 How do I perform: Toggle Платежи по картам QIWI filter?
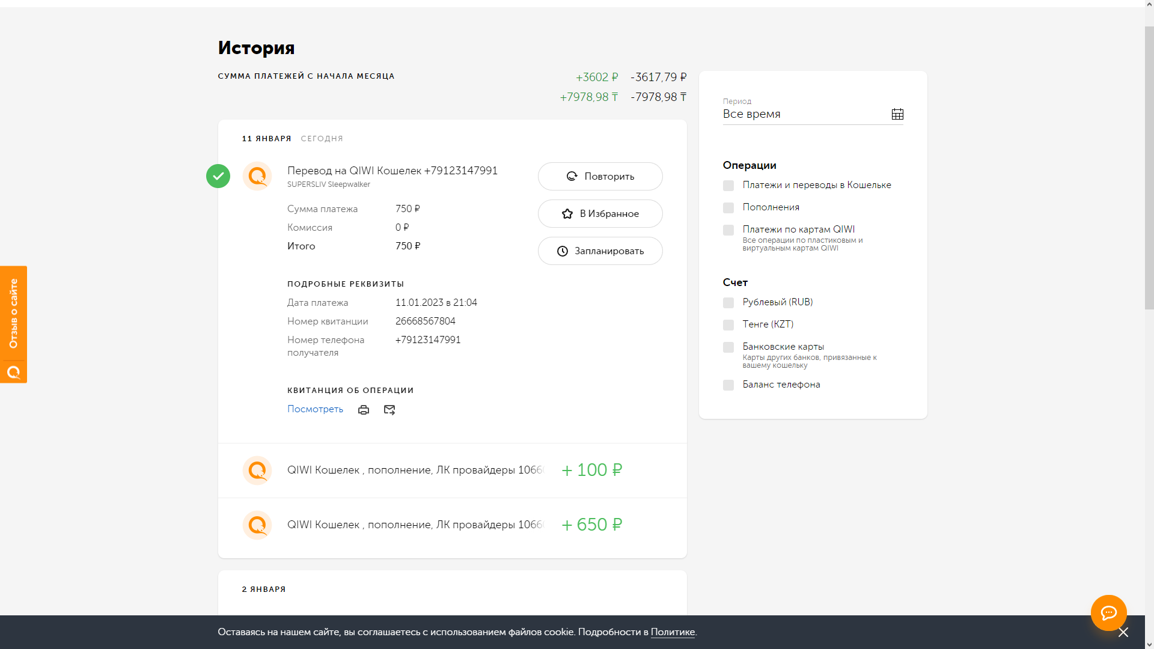click(728, 230)
